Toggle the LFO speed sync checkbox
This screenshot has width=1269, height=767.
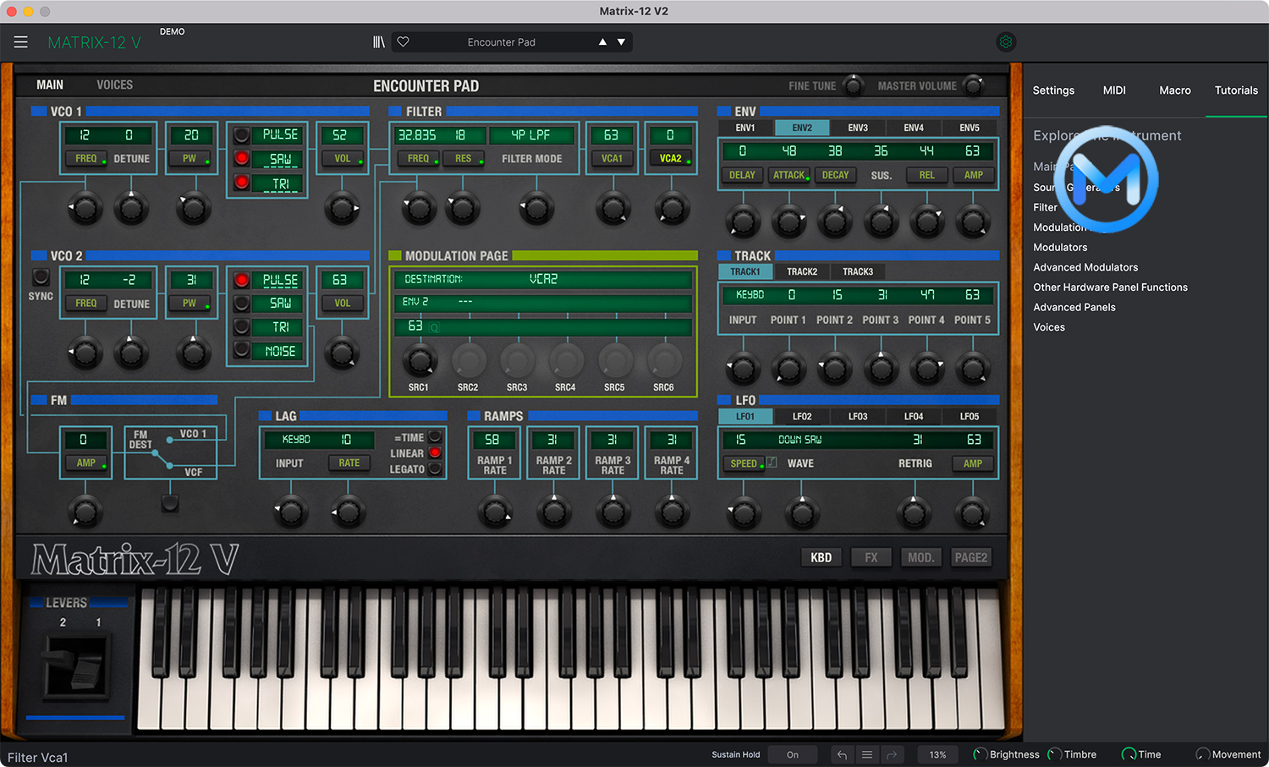click(x=771, y=463)
